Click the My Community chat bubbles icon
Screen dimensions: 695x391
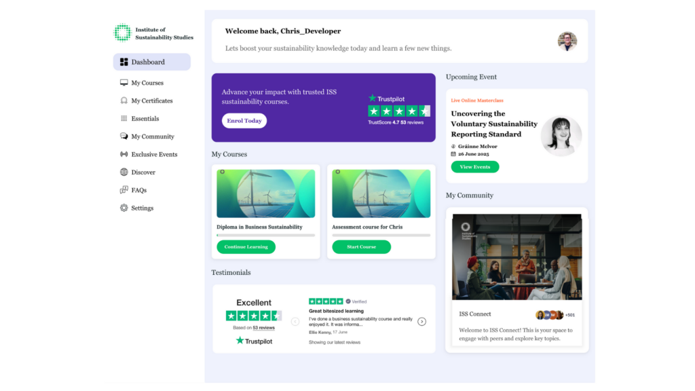coord(124,136)
